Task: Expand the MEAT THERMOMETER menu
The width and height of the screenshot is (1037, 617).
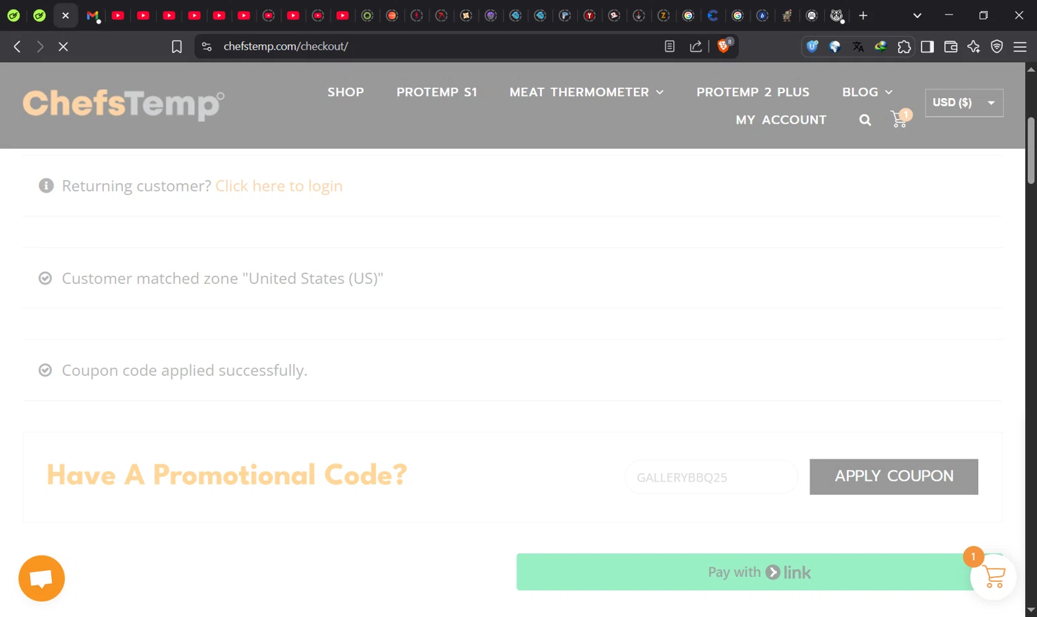Action: tap(586, 92)
